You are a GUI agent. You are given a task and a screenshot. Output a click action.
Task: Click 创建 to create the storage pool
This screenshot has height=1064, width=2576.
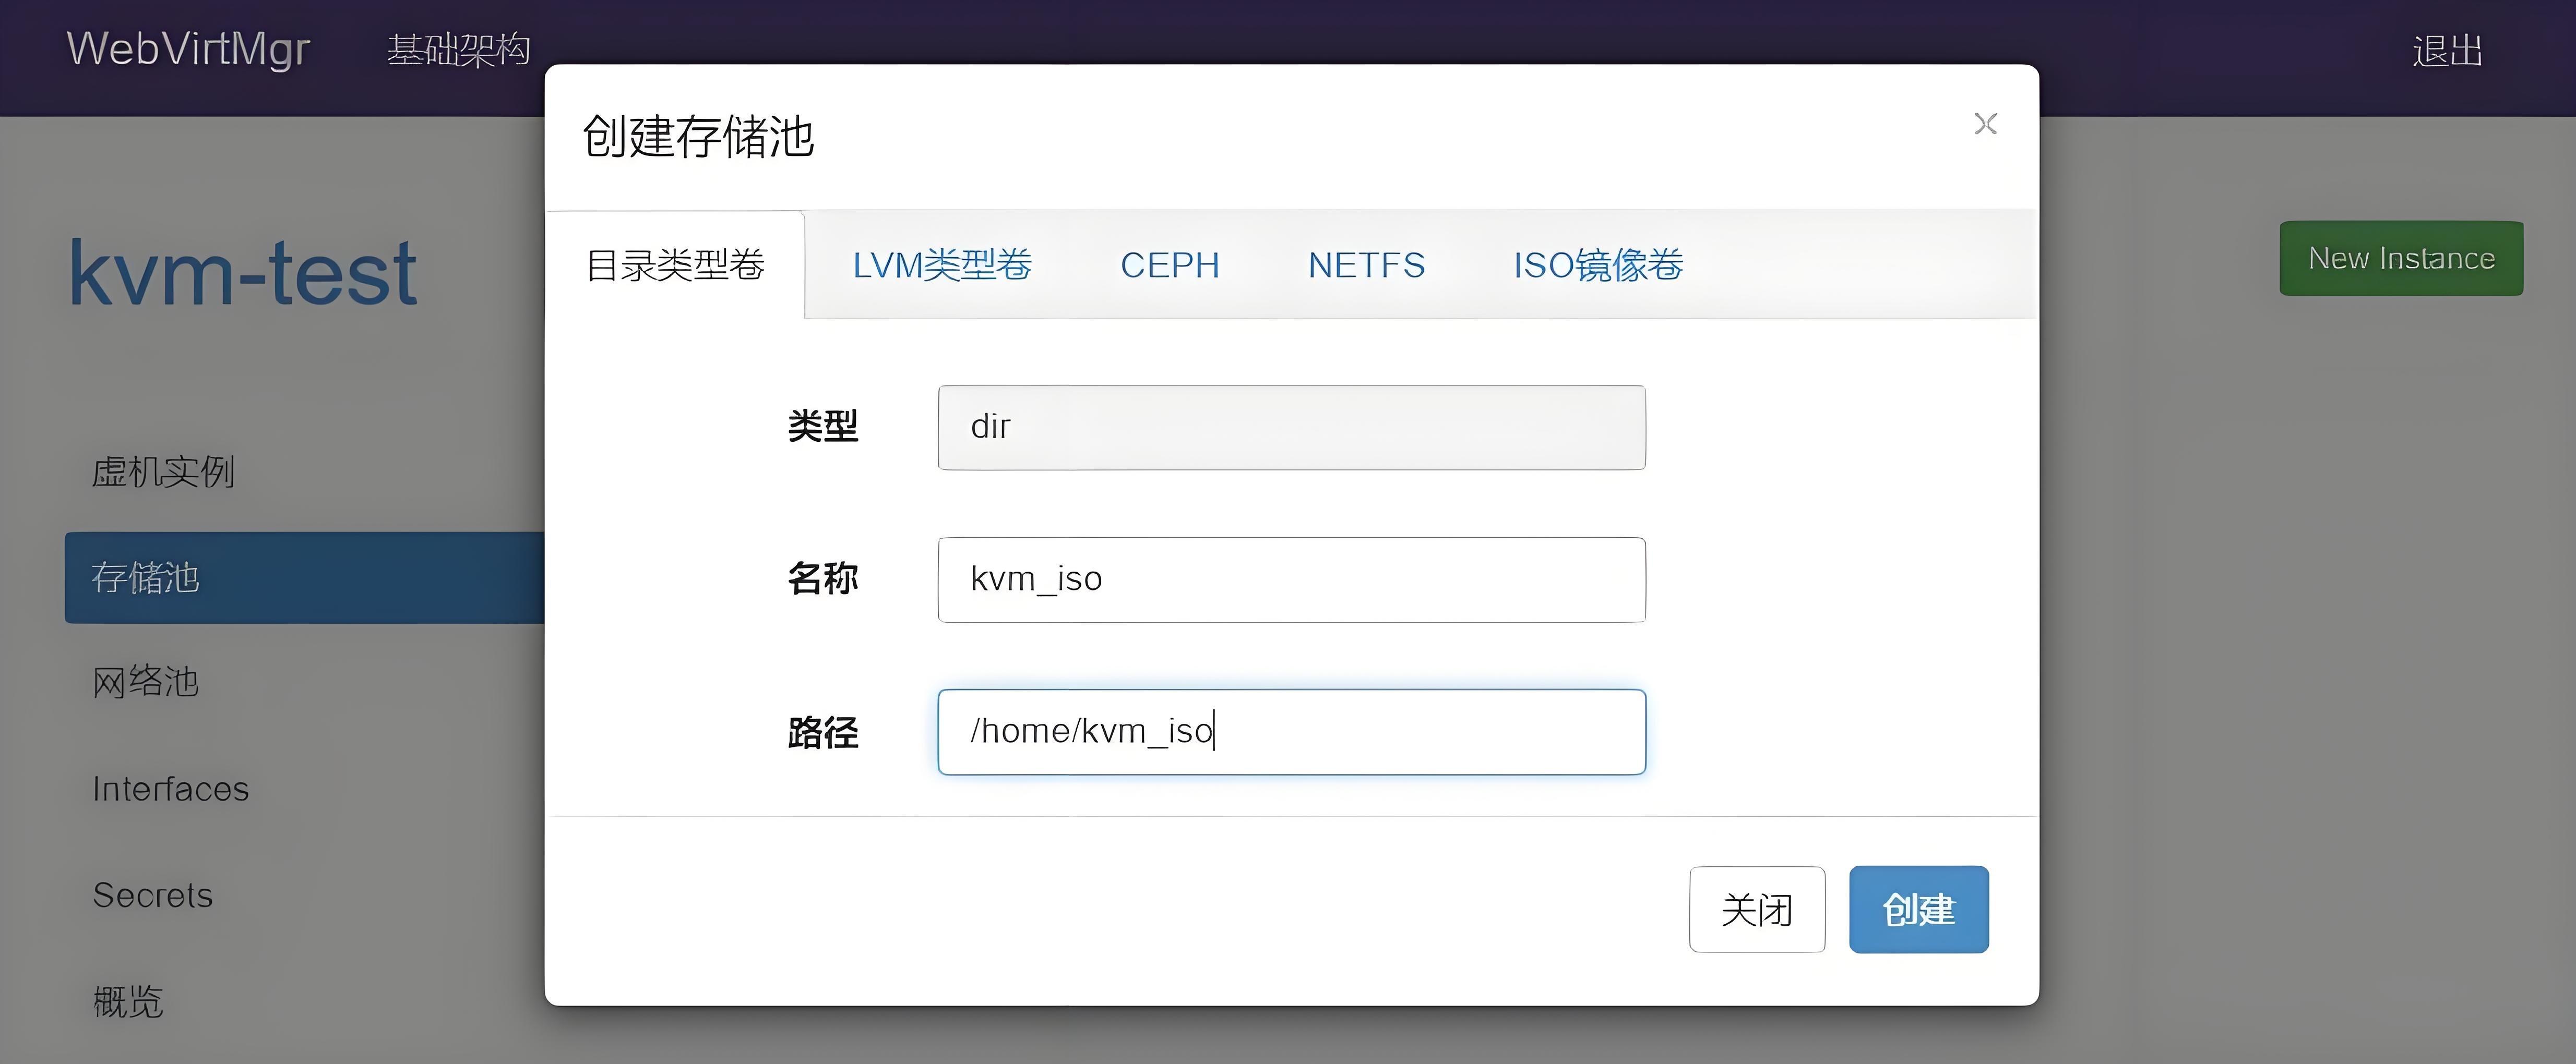1918,910
